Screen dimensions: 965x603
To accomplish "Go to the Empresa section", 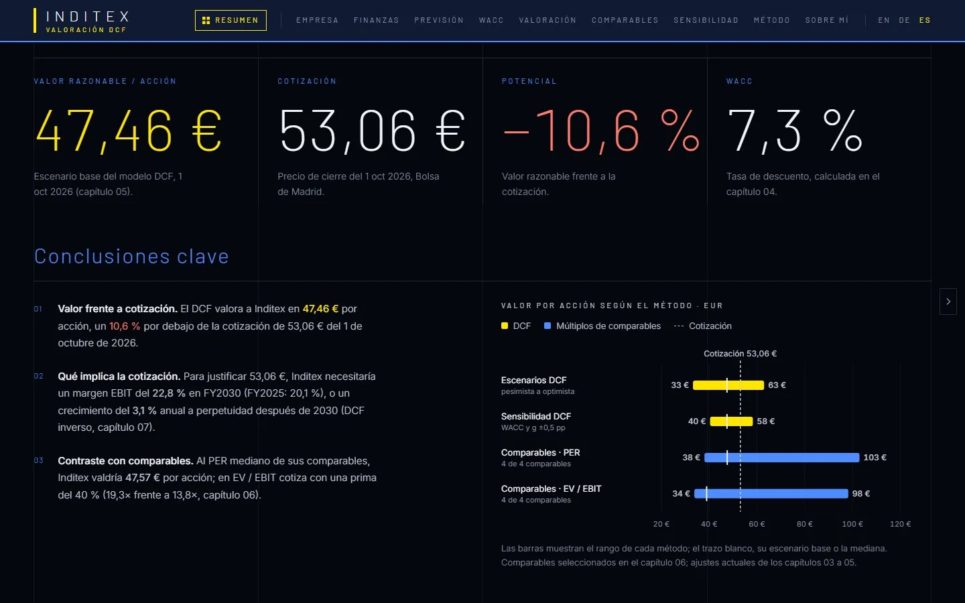I will click(x=318, y=20).
